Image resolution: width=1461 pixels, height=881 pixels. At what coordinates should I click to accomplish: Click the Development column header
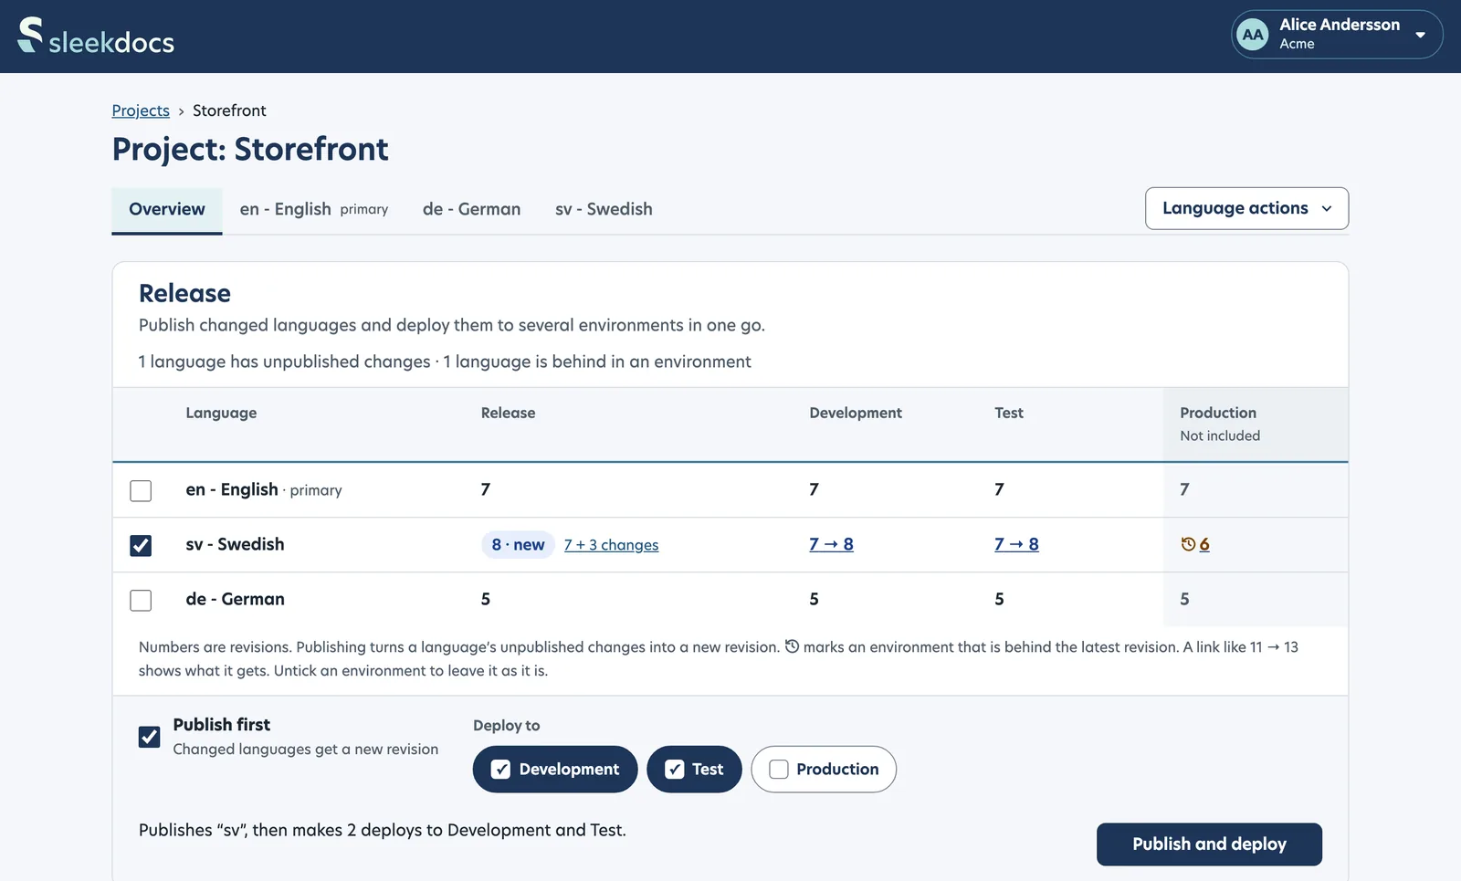(x=856, y=413)
